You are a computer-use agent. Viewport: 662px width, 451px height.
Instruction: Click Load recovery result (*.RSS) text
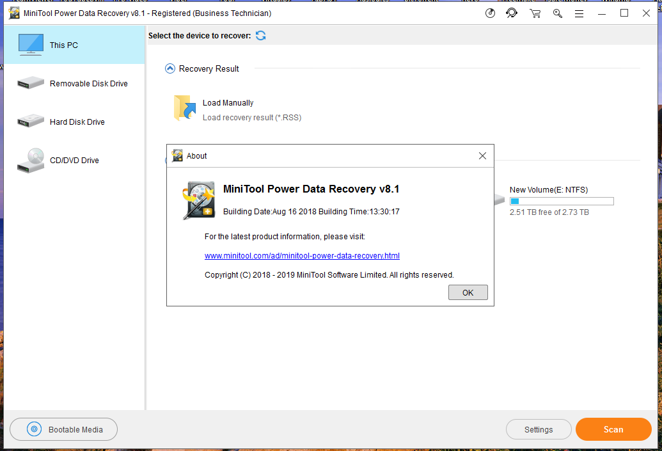(252, 118)
